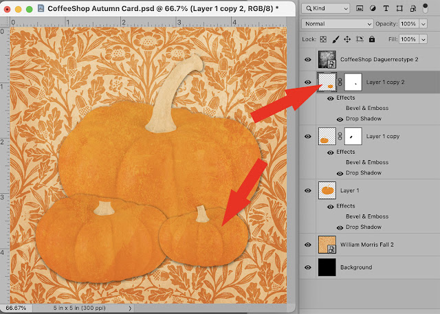The height and width of the screenshot is (314, 440).
Task: Click the Opacity 100% value field
Action: coord(409,24)
